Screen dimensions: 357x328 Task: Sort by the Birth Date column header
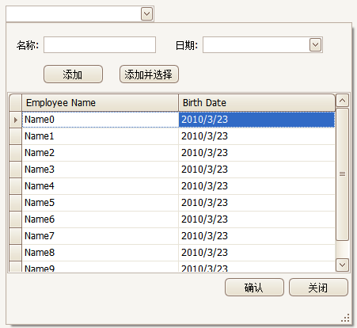(x=256, y=102)
